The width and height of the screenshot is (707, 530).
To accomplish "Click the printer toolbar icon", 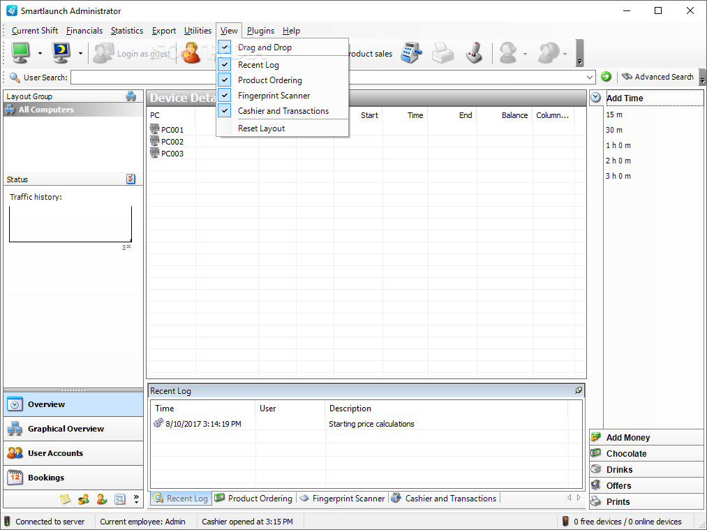I will coord(442,53).
